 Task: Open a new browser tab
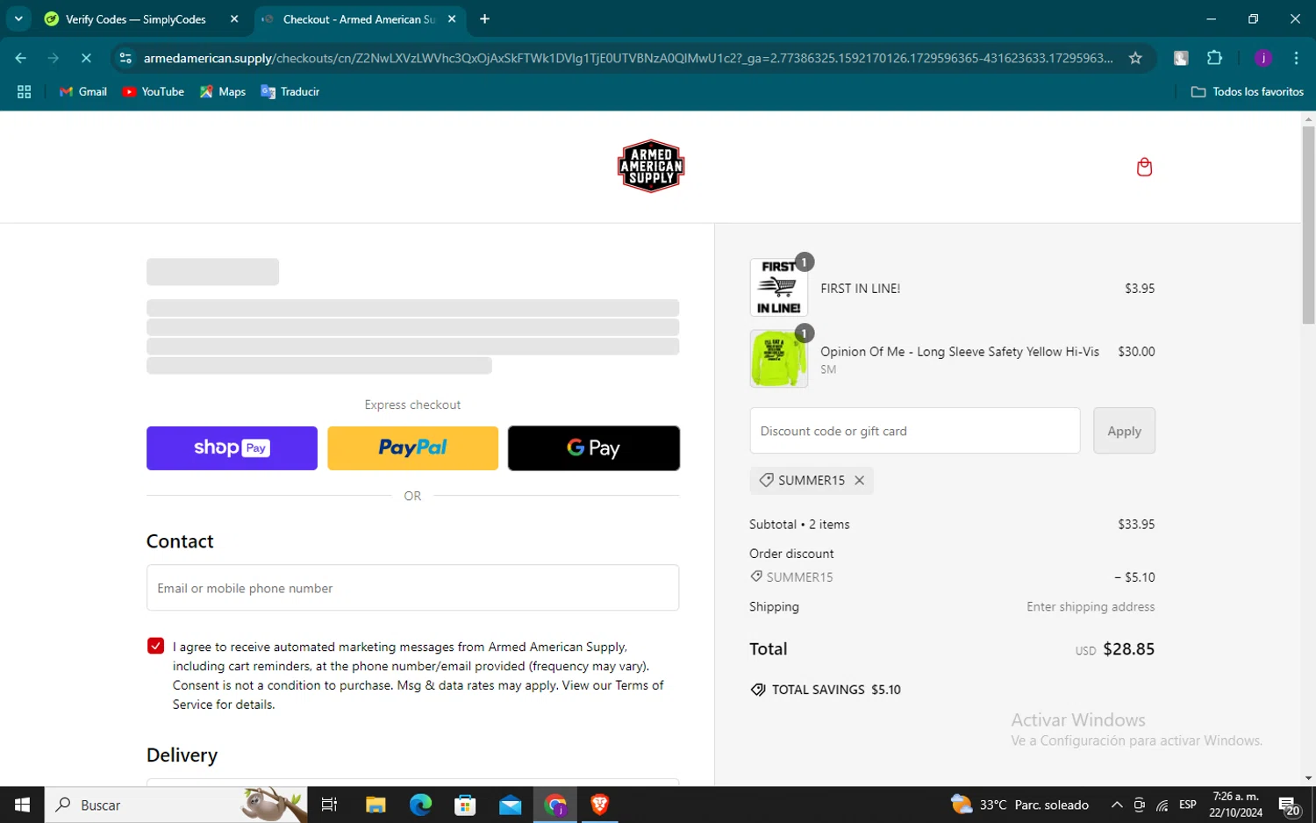[485, 19]
